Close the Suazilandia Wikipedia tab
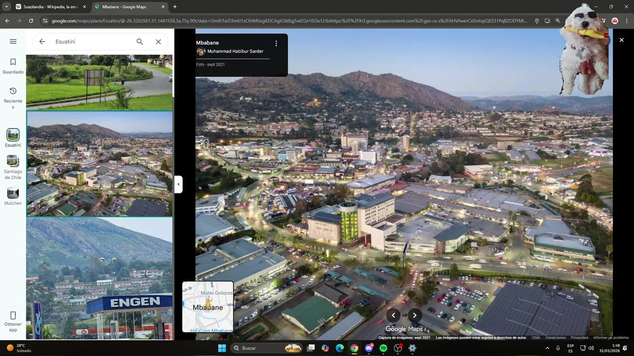634x356 pixels. tap(84, 7)
